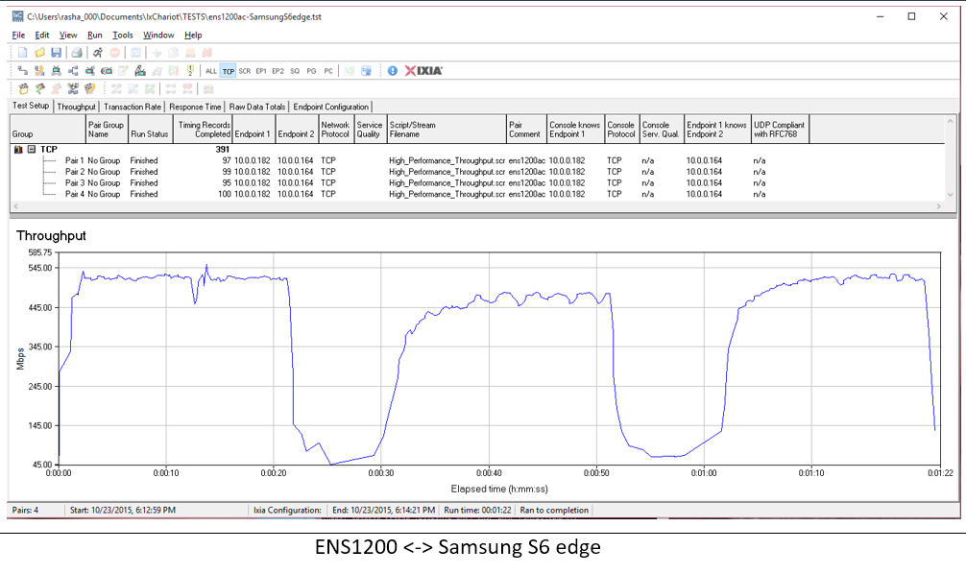Viewport: 966px width, 574px height.
Task: Save the test with the floppy icon
Action: pyautogui.click(x=56, y=53)
